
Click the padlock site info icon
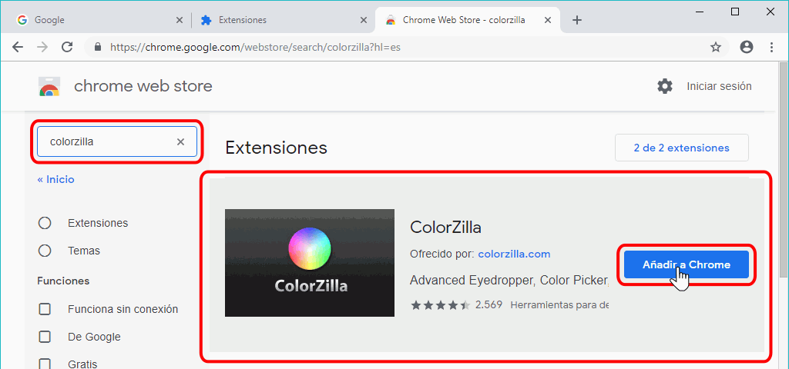(x=98, y=47)
